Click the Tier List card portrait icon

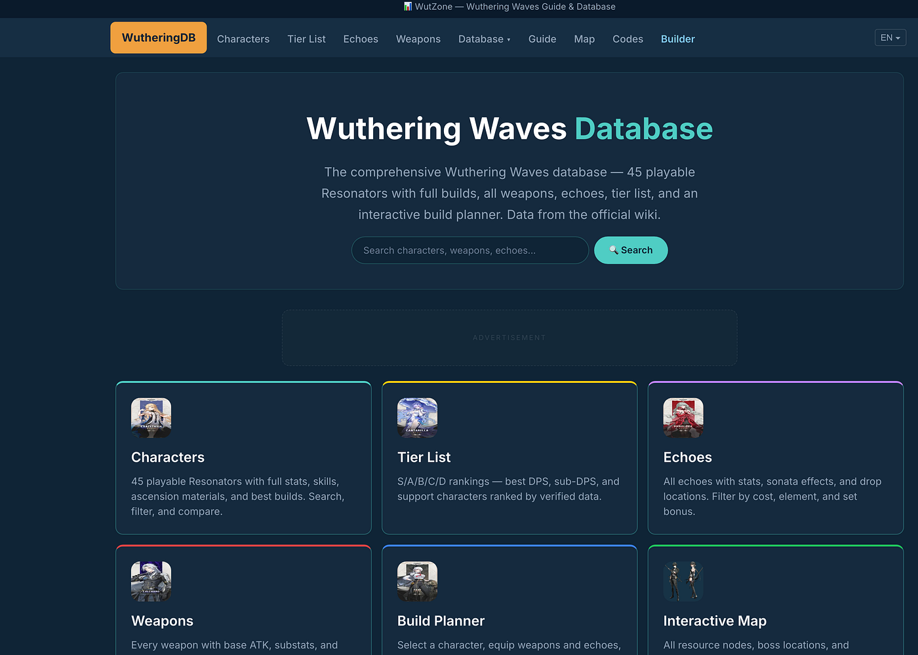coord(418,418)
